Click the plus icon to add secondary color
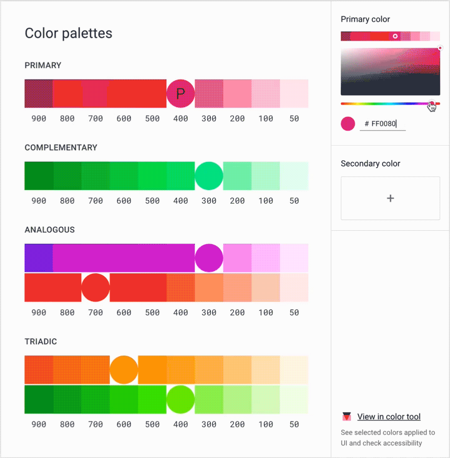450x458 pixels. pos(390,198)
